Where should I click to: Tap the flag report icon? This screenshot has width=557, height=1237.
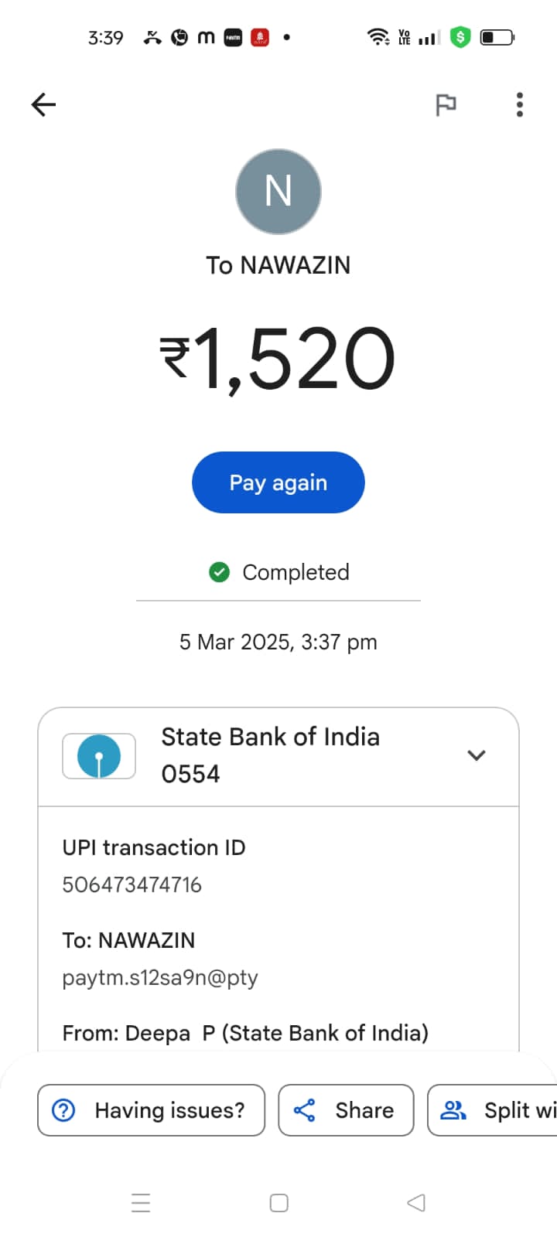tap(446, 104)
